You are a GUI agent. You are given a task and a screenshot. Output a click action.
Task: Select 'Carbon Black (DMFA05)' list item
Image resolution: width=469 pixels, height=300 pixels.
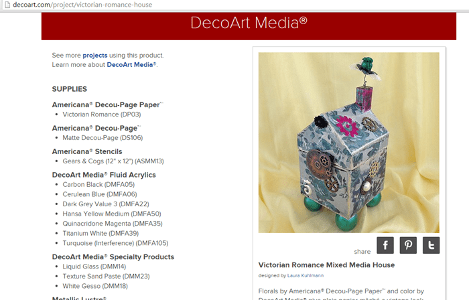pyautogui.click(x=98, y=184)
